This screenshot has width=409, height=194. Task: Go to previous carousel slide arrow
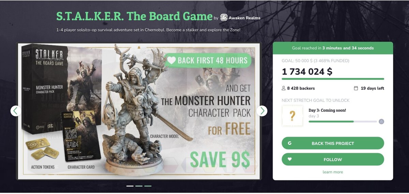pos(16,111)
